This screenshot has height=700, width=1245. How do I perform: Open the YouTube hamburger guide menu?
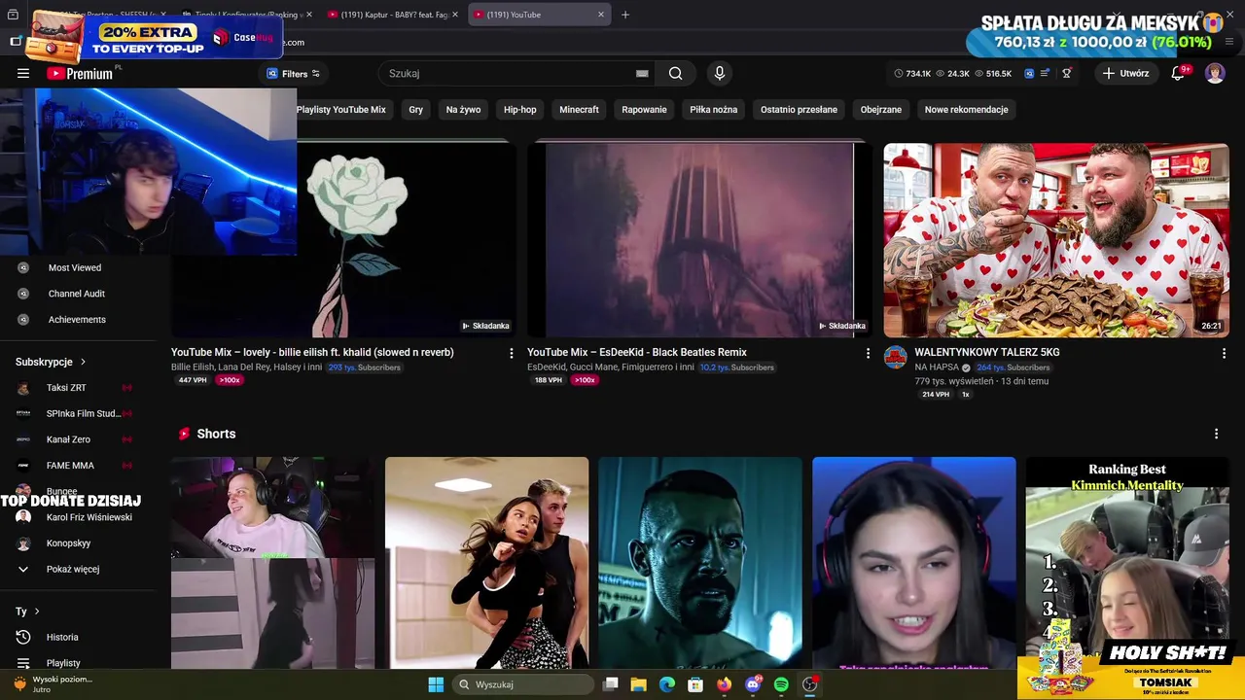(x=23, y=73)
